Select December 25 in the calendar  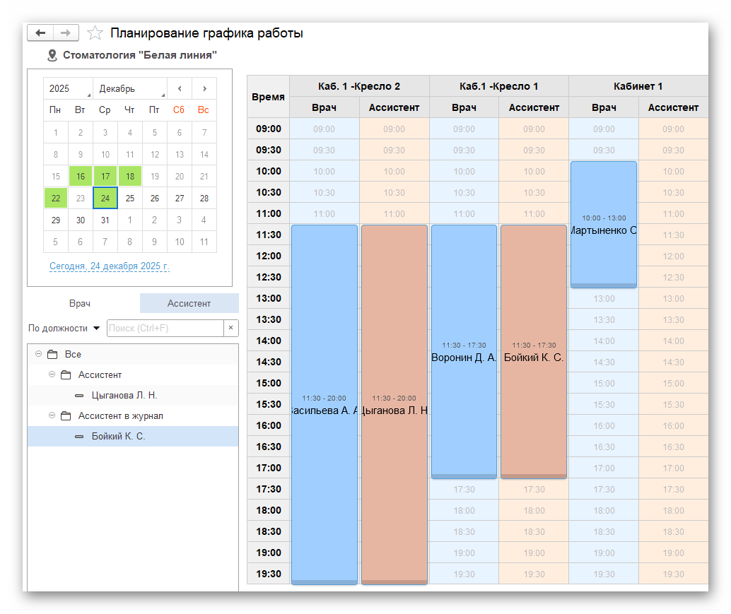click(130, 199)
